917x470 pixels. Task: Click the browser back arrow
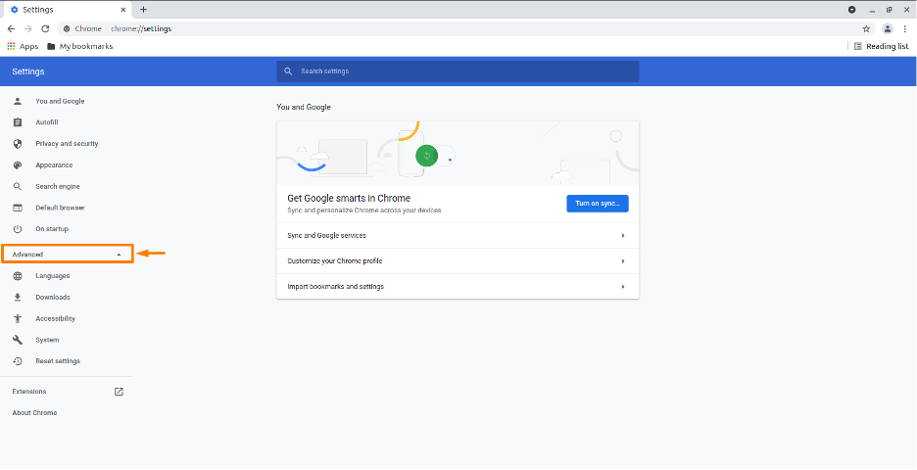coord(11,28)
